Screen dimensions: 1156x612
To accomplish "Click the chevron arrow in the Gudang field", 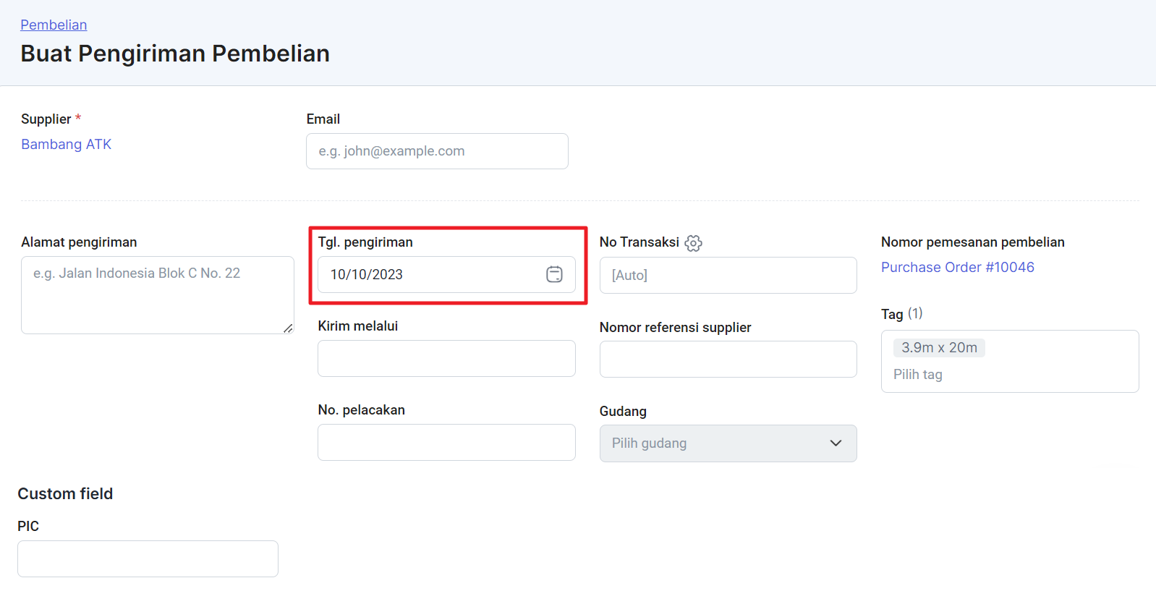I will coord(836,443).
